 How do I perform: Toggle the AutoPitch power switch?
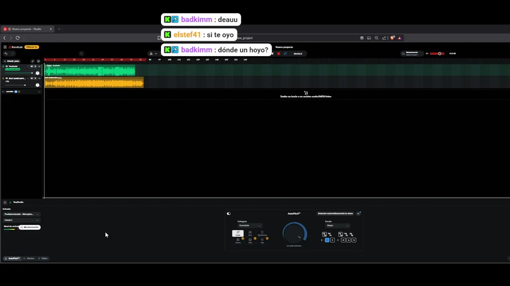tap(229, 214)
